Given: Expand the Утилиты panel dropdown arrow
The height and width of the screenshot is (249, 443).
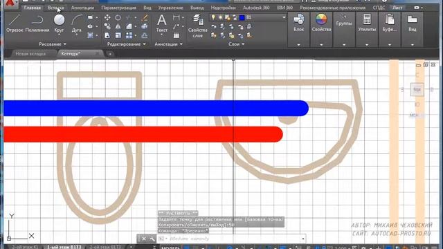Looking at the screenshot, I should click(367, 45).
